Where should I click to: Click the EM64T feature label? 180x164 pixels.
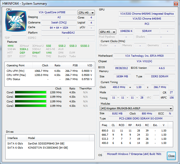point(36,53)
